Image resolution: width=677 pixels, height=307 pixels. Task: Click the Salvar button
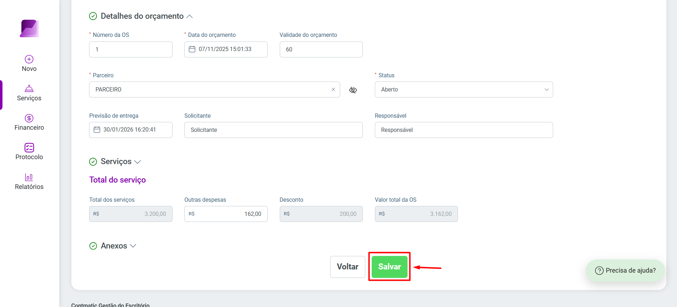[389, 267]
